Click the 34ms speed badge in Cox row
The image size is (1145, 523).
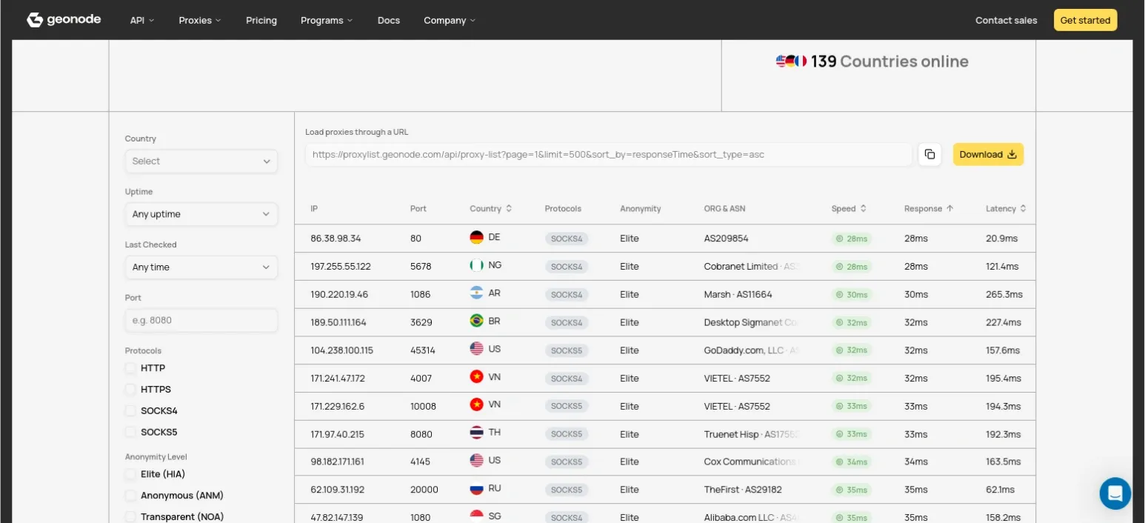851,462
